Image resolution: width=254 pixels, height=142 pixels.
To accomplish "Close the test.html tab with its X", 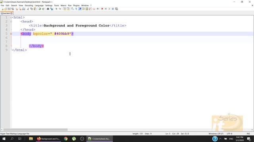I will (x=12, y=13).
